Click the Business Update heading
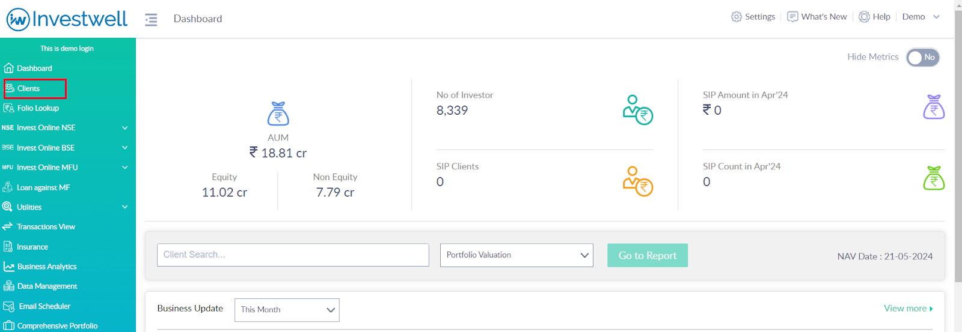The image size is (962, 332). pyautogui.click(x=190, y=309)
